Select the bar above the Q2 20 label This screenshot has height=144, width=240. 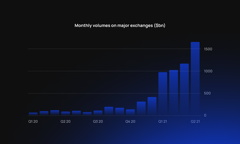66,113
